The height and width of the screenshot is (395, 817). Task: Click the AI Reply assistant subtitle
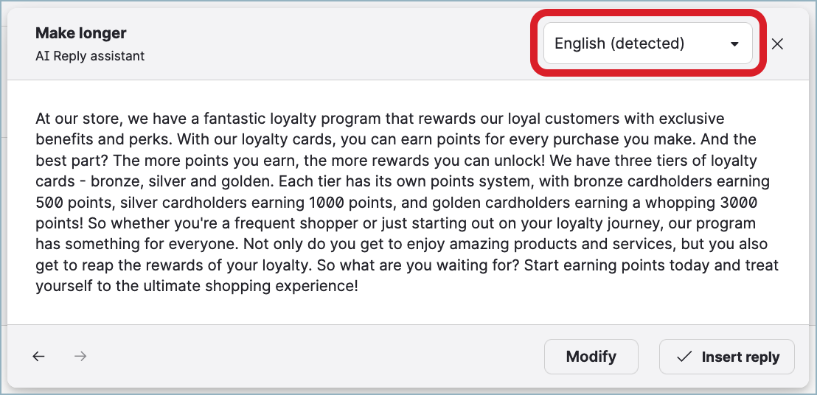90,56
